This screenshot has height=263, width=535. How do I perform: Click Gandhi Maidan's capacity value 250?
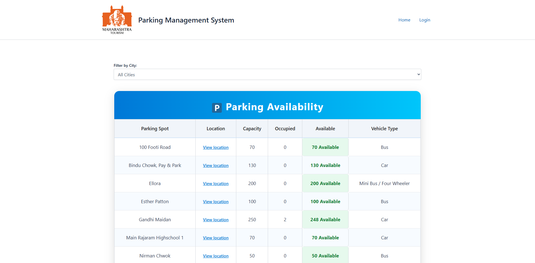coord(252,220)
